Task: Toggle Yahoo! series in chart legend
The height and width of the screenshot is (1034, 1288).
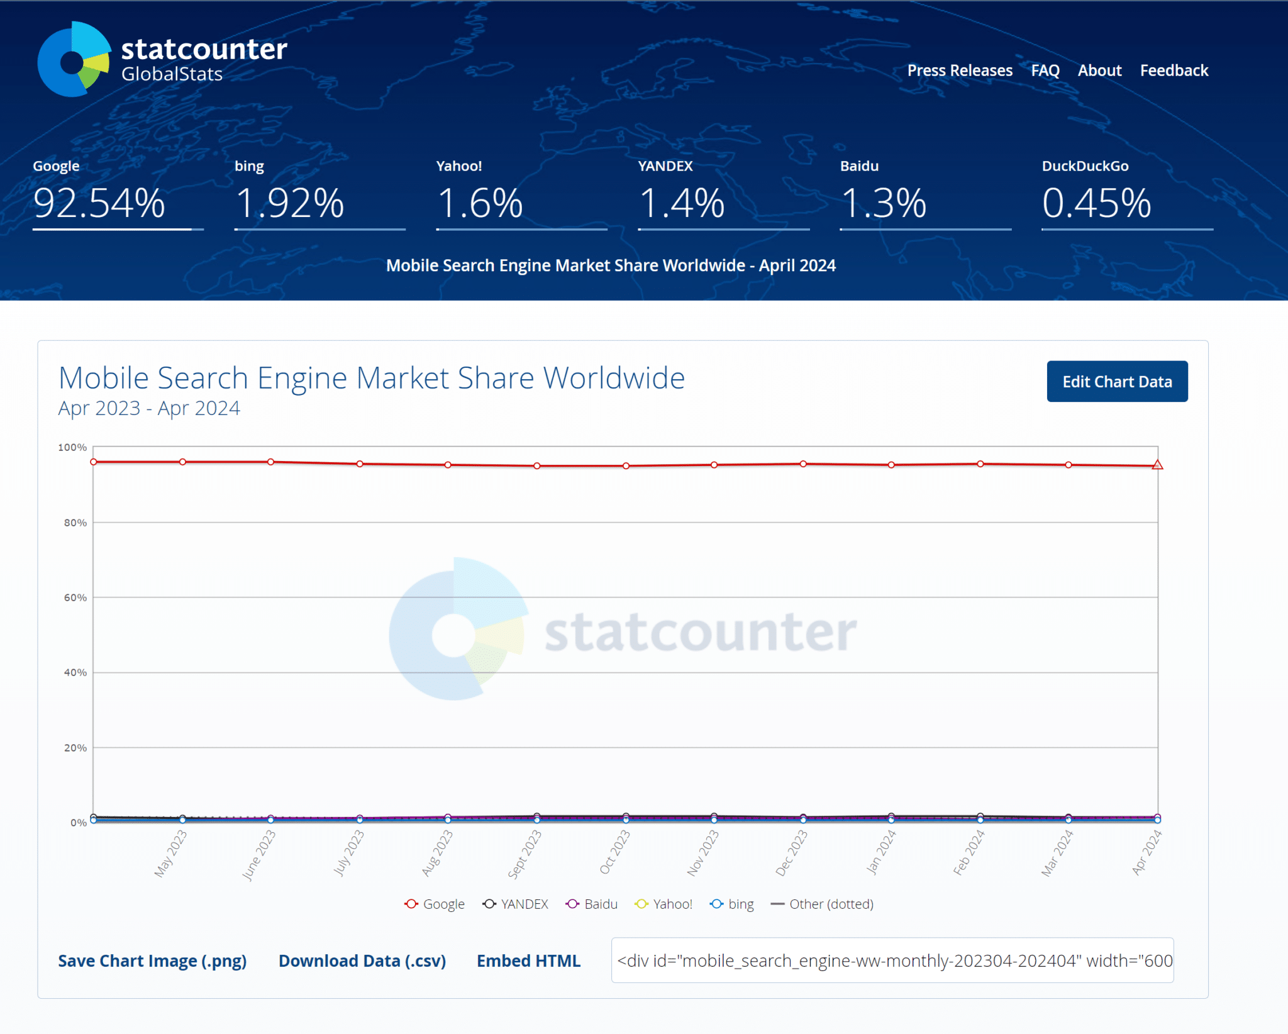Action: coord(663,904)
